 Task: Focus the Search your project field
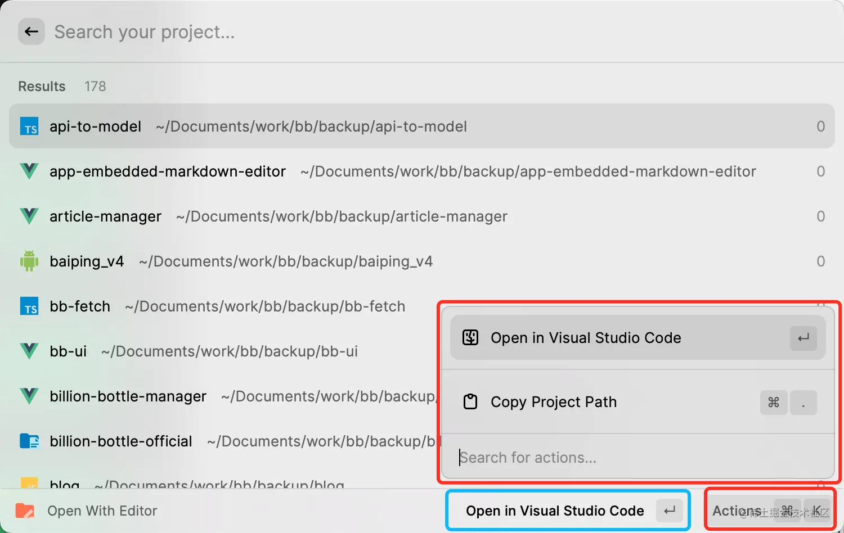pyautogui.click(x=439, y=32)
